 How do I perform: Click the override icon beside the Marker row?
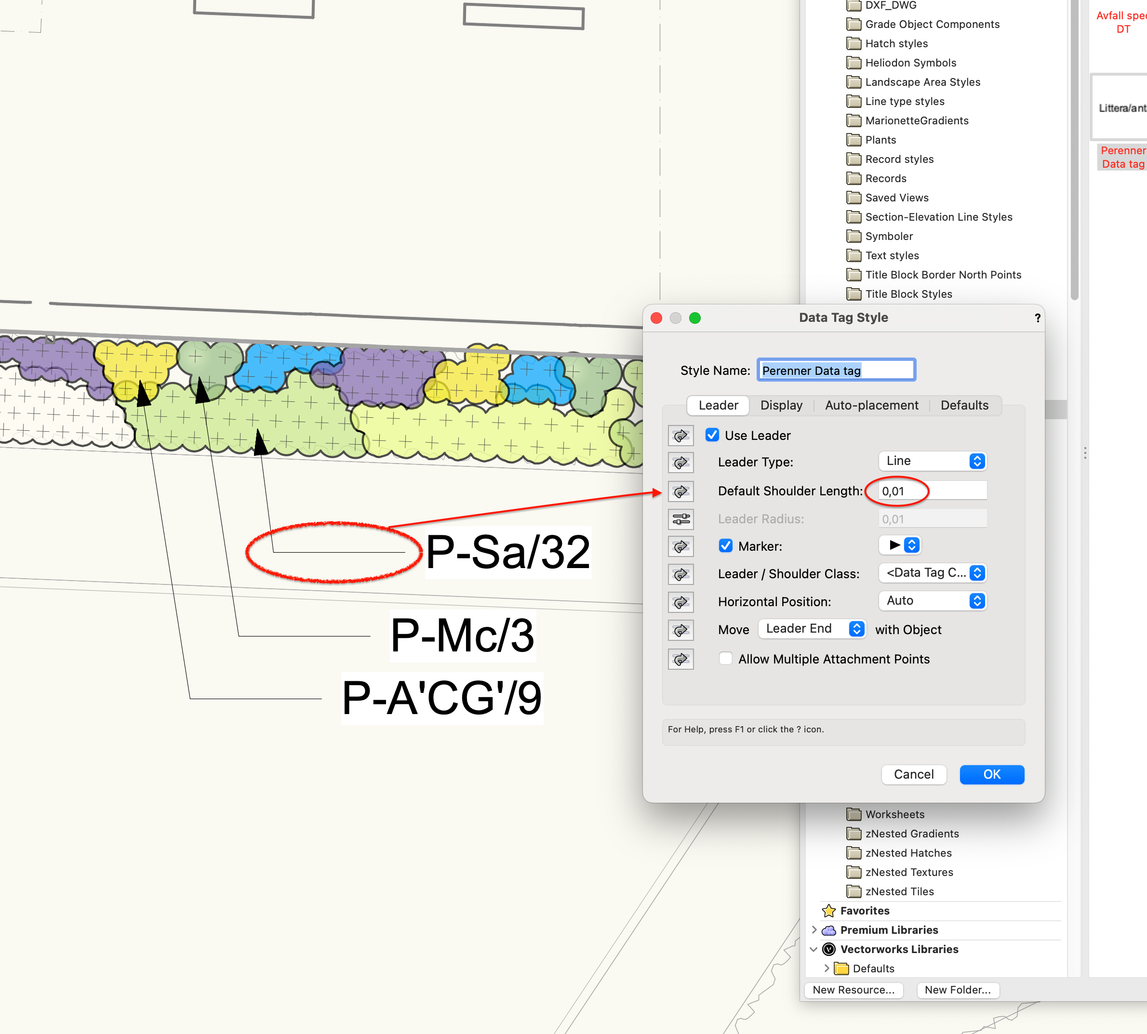point(680,546)
